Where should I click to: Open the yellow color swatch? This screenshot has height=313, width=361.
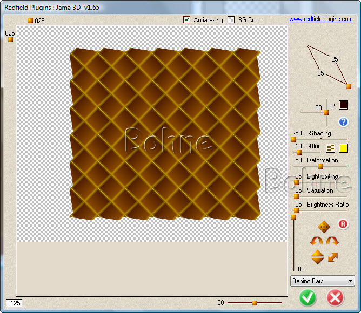[343, 148]
